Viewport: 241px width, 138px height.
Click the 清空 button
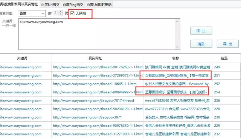coord(201,44)
